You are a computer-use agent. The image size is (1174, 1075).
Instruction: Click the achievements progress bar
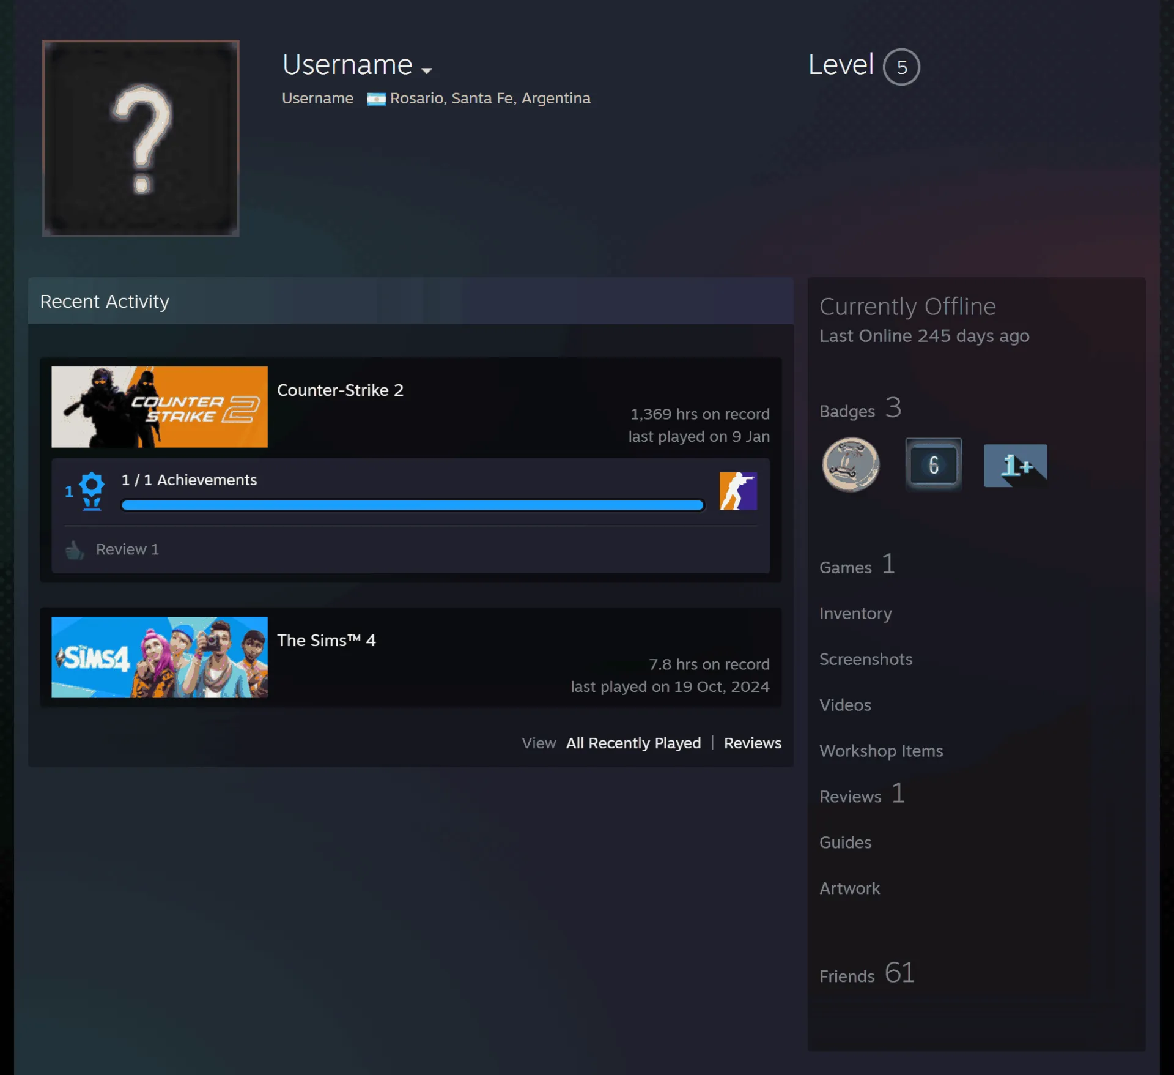click(413, 505)
